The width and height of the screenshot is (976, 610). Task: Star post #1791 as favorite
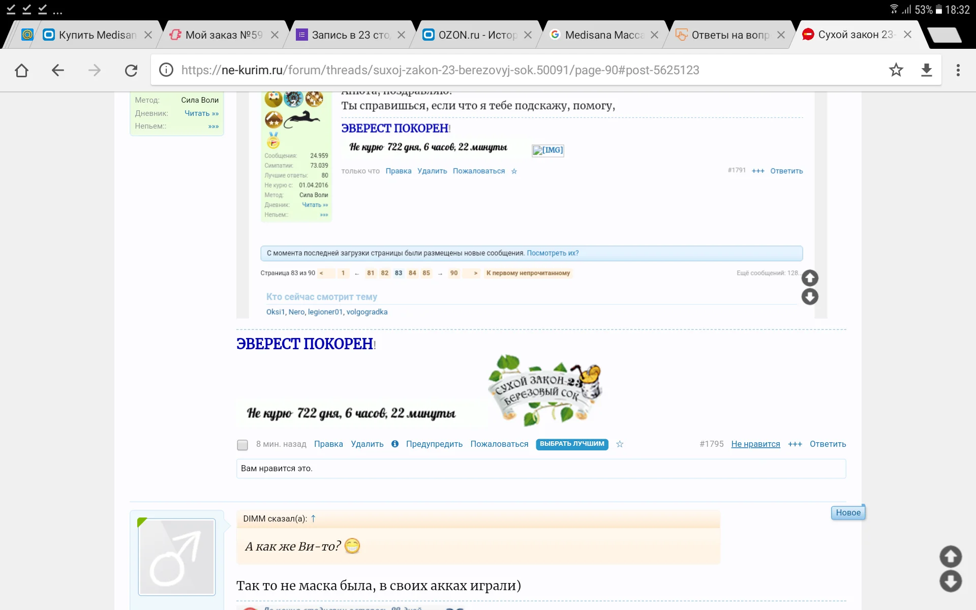514,171
